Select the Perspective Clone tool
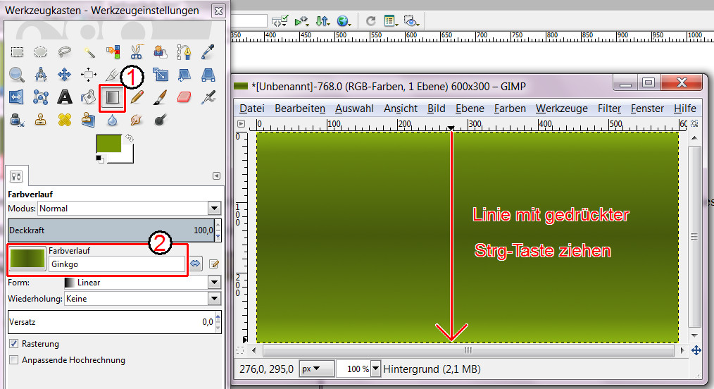 coord(88,120)
